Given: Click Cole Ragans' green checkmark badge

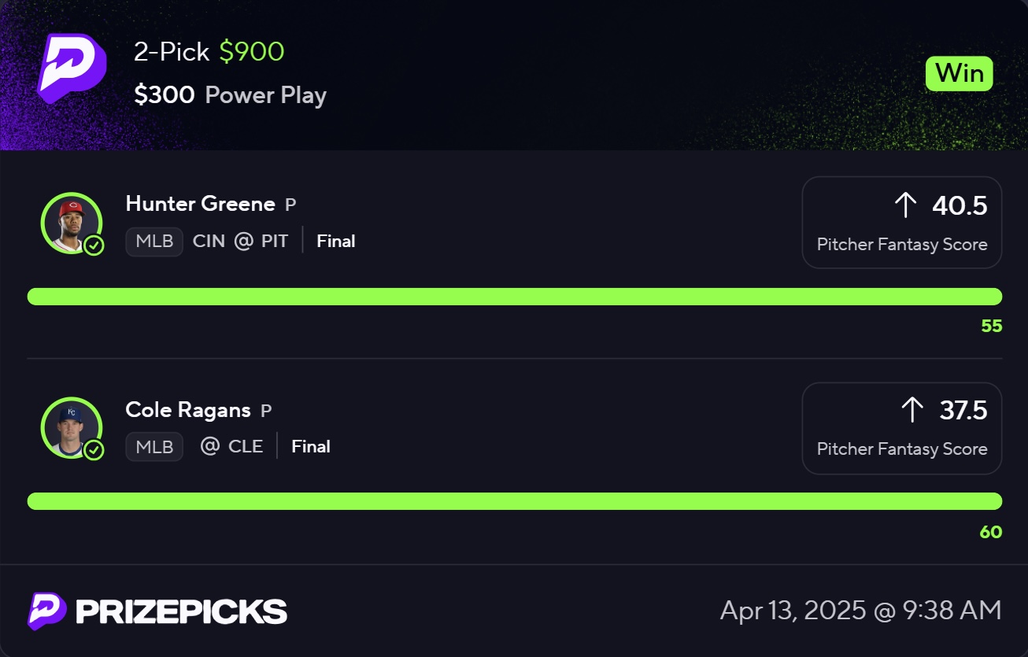Looking at the screenshot, I should [x=94, y=450].
